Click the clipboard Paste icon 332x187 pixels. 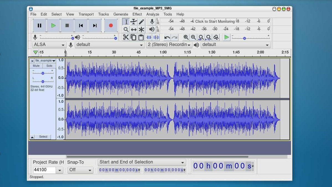[x=141, y=37]
